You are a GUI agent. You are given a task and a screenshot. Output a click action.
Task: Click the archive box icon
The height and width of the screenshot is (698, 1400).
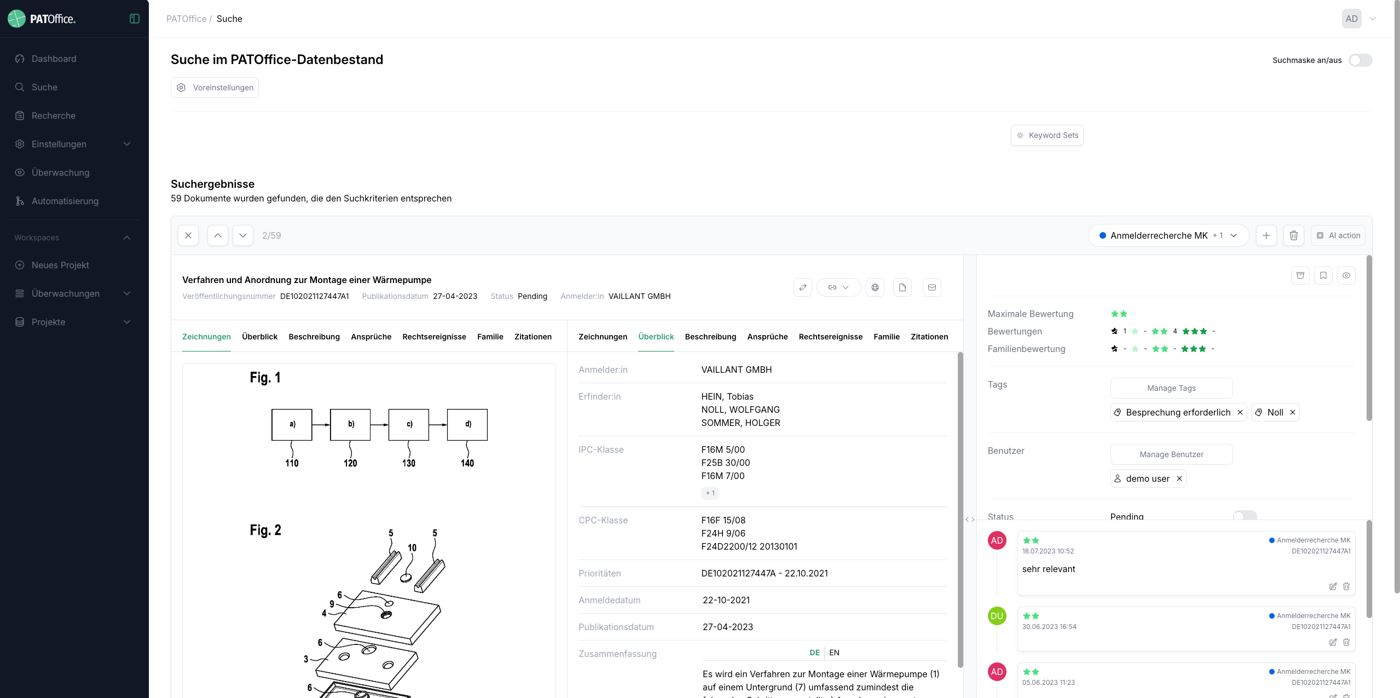[x=1300, y=275]
